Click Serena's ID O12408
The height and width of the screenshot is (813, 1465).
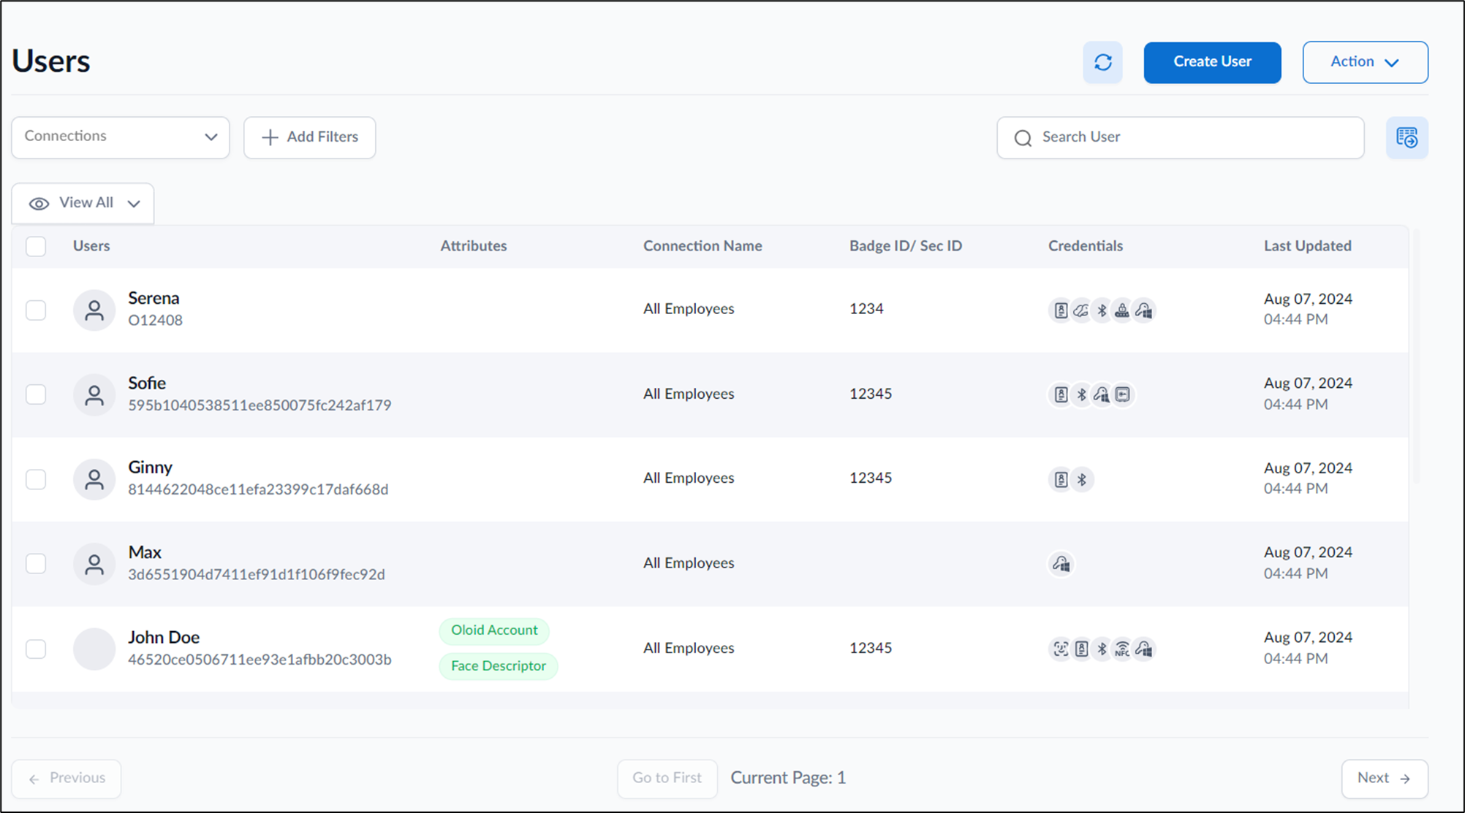coord(156,321)
